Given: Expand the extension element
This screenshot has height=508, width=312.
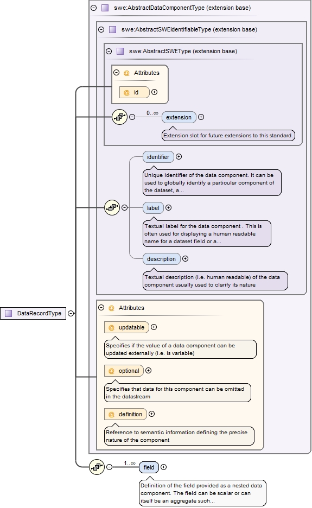Looking at the screenshot, I should tap(201, 117).
